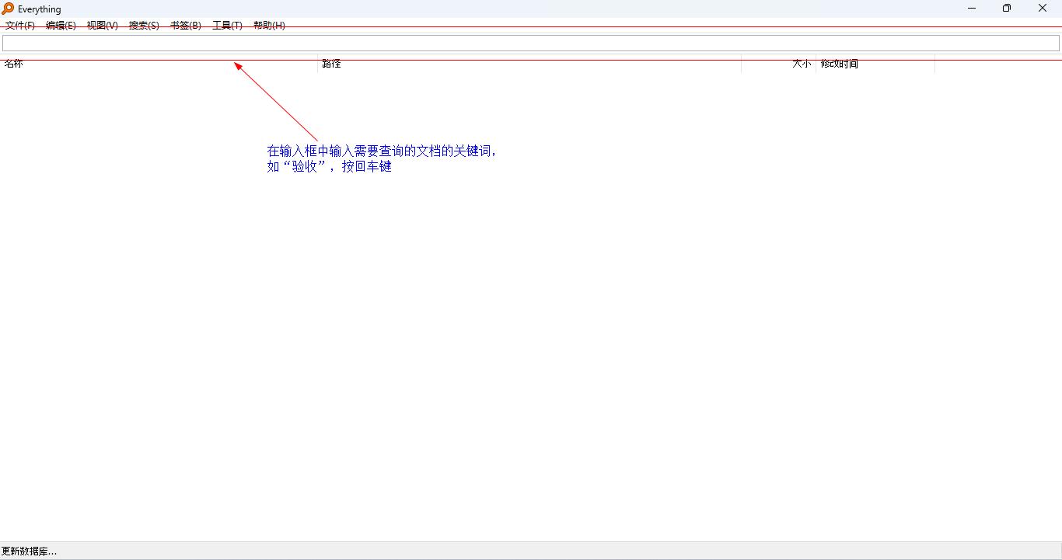Open the 编辑(E) menu

(x=61, y=26)
